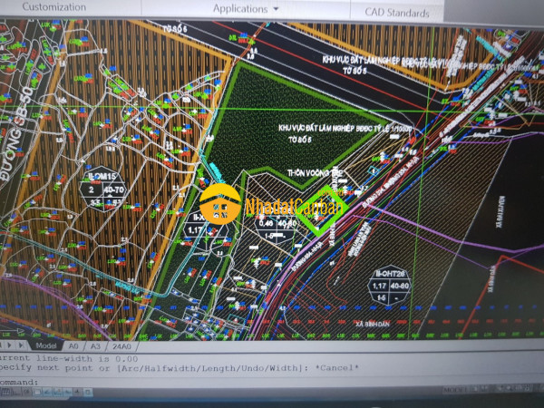Viewport: 544px width, 408px height.
Task: Go to the 24A0 layout tab
Action: pos(121,345)
